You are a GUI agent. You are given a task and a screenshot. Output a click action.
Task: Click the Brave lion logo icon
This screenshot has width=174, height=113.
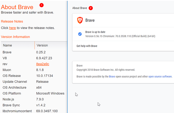(x=80, y=20)
